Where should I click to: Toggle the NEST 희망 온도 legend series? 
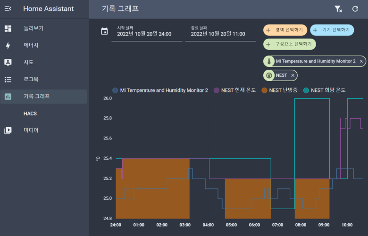pos(324,90)
